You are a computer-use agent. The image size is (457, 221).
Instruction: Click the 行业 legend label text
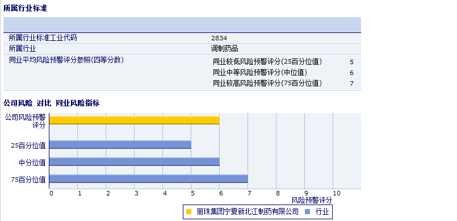(x=322, y=212)
